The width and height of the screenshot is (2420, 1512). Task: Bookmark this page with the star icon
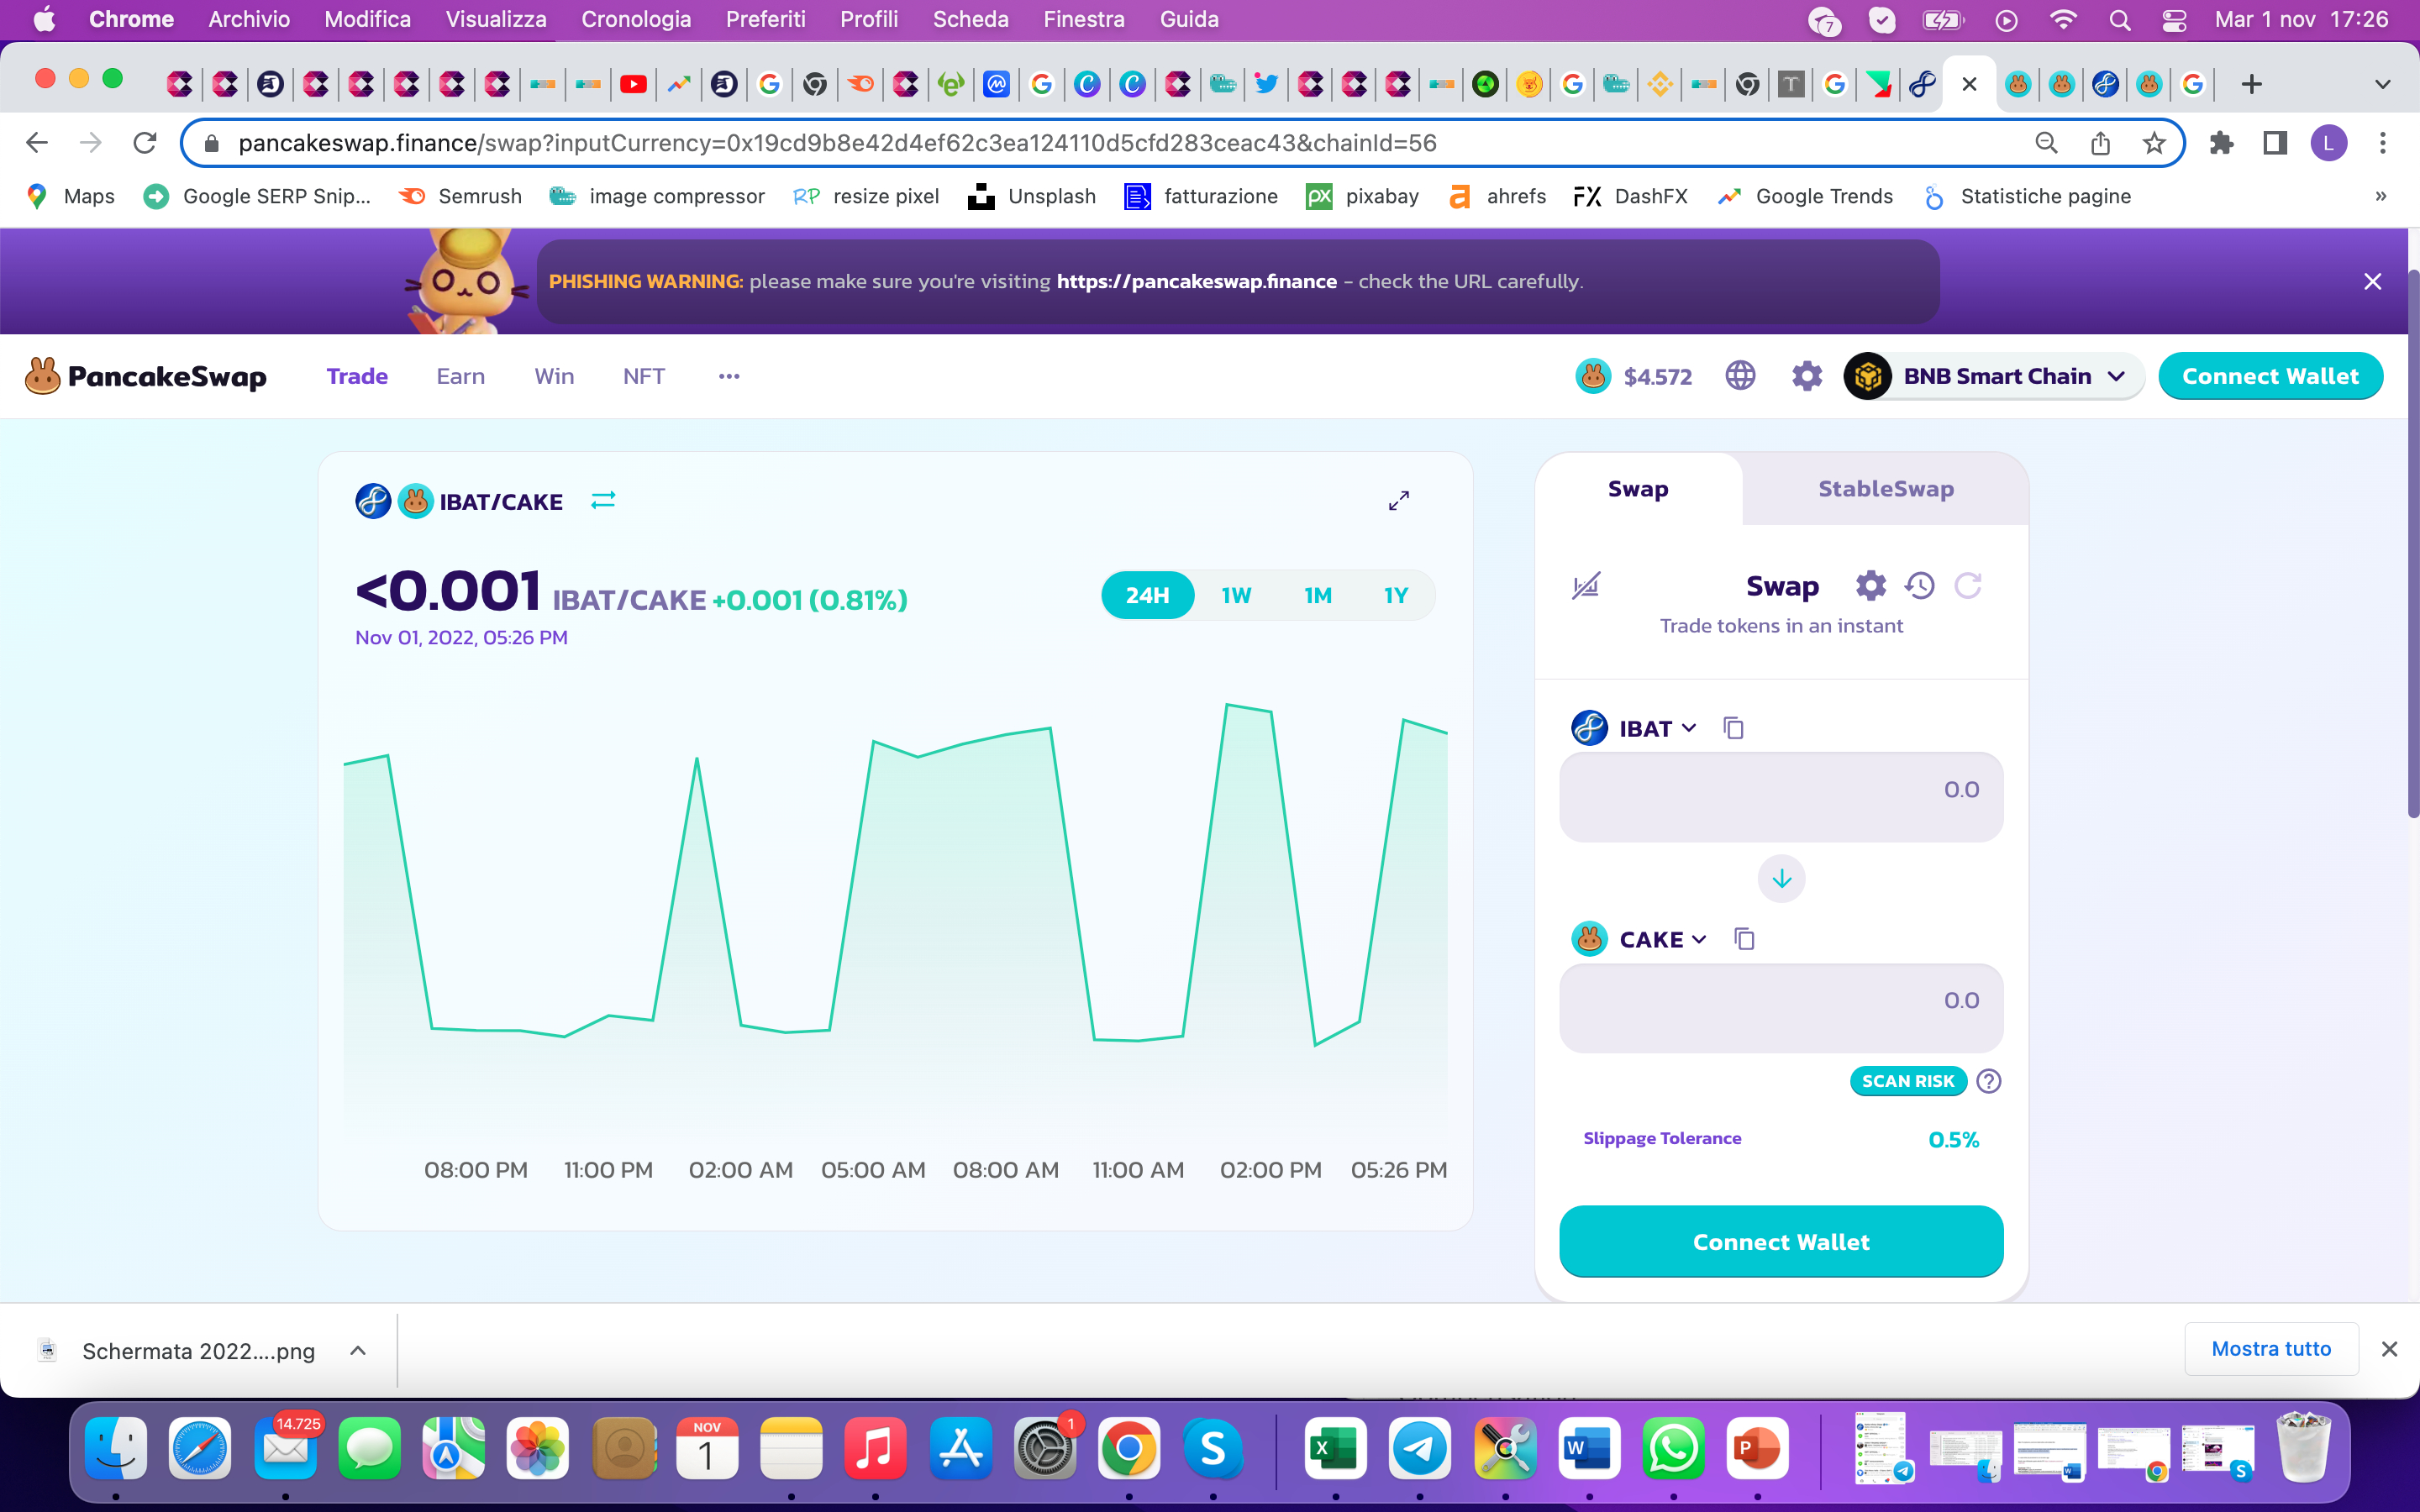pyautogui.click(x=2153, y=143)
